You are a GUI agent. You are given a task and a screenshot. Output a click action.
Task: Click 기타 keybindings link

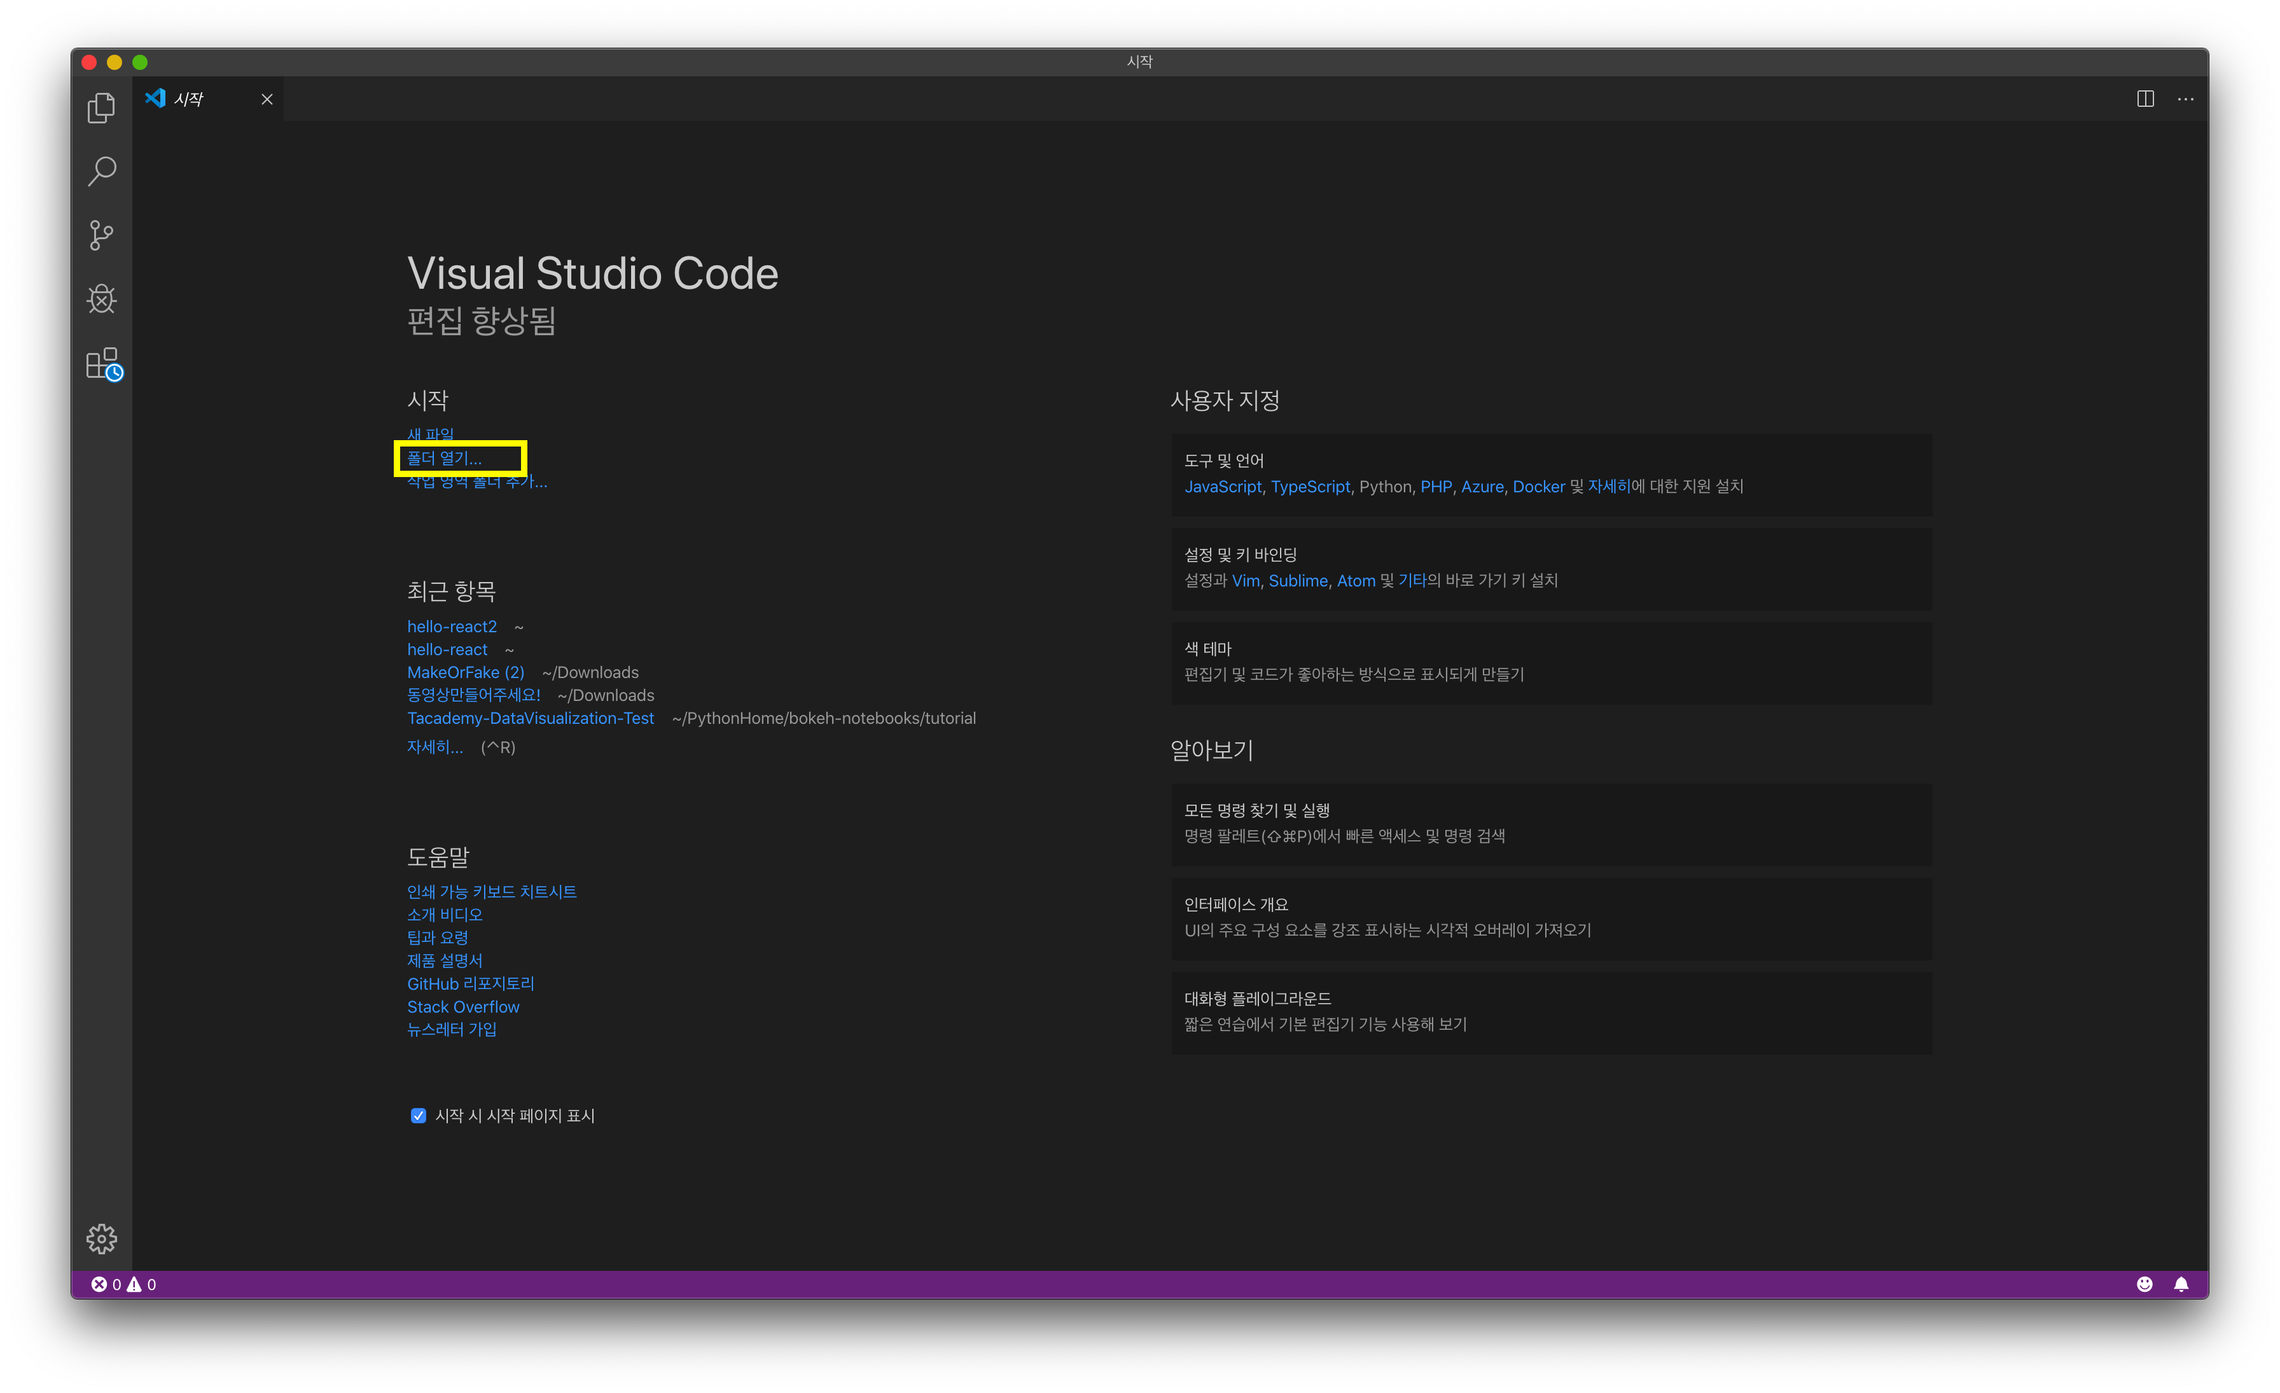tap(1412, 581)
